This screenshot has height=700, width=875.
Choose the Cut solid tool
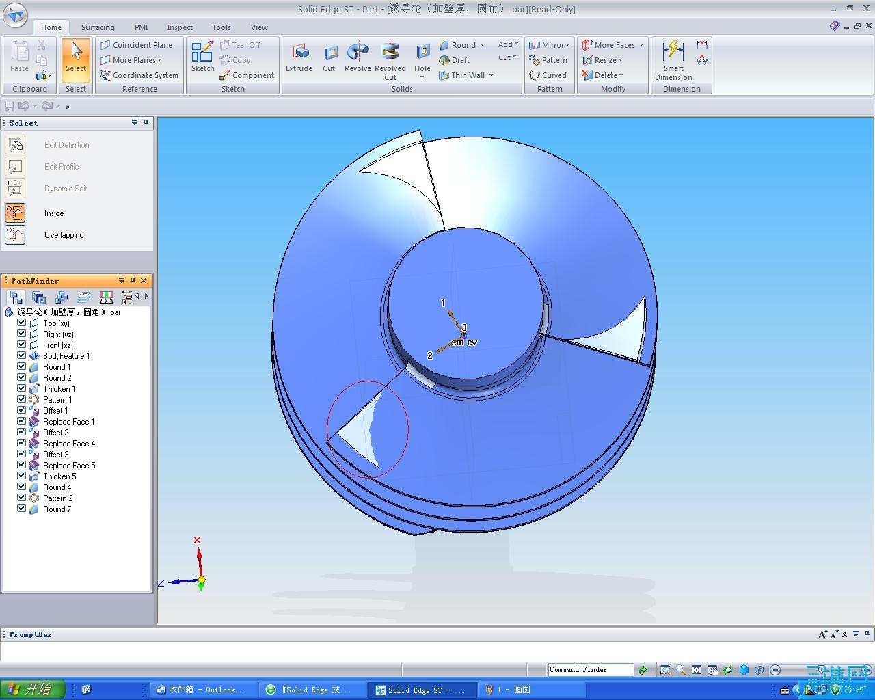point(329,57)
